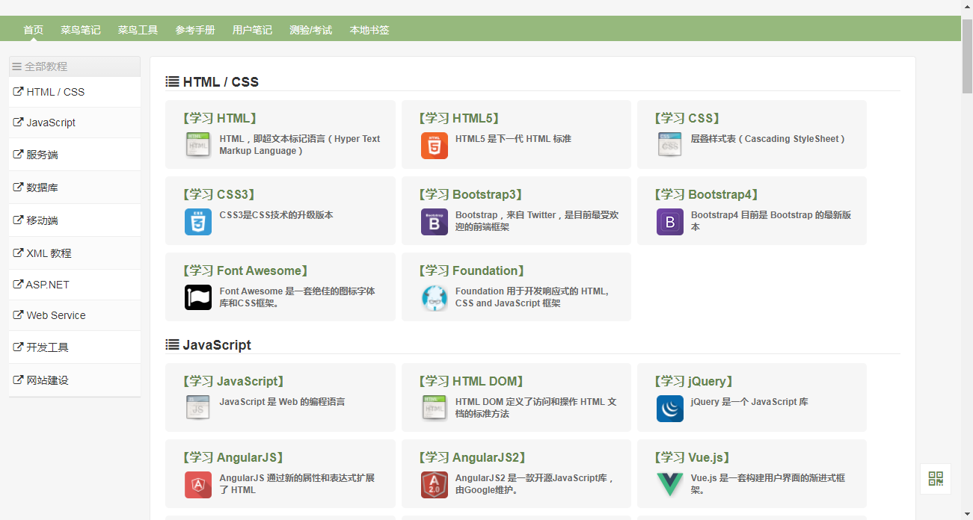973x520 pixels.
Task: Open 参考手册 in the top navigation
Action: pyautogui.click(x=195, y=30)
